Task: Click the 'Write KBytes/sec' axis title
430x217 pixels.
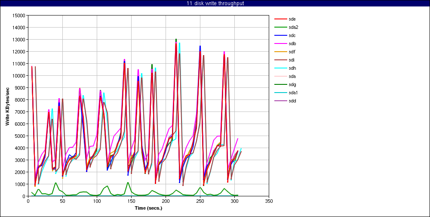Action: pyautogui.click(x=8, y=106)
